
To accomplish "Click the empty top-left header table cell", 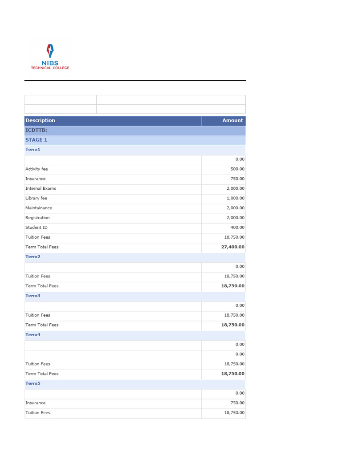I will pyautogui.click(x=61, y=100).
